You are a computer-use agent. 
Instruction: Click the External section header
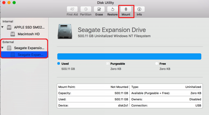point(8,42)
